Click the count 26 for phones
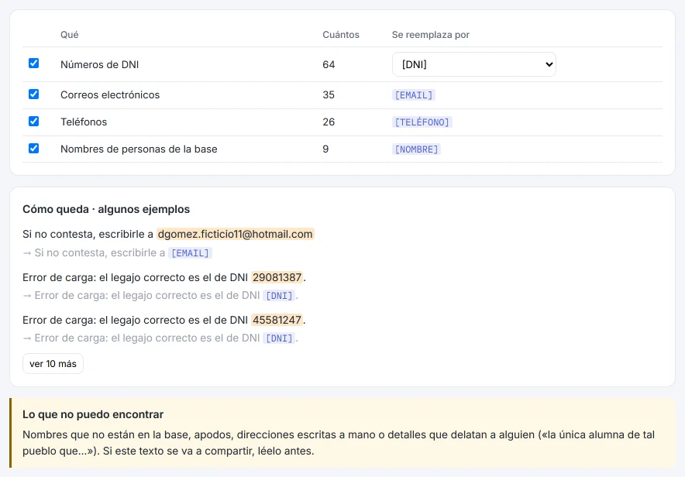The width and height of the screenshot is (685, 477). click(x=329, y=122)
